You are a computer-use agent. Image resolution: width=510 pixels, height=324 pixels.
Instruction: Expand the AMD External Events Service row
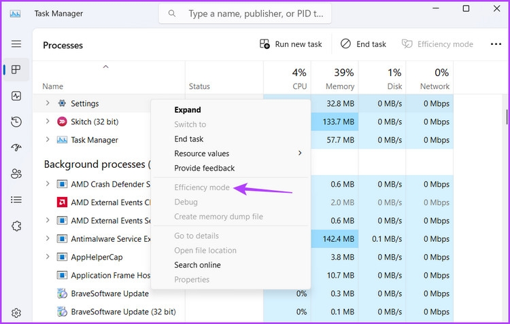point(48,220)
